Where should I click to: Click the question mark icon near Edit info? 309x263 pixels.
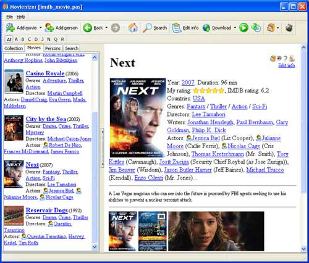click(286, 59)
